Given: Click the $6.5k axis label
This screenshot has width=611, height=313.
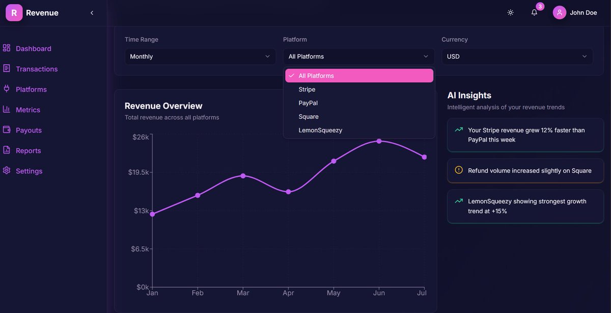Looking at the screenshot, I should click(140, 249).
